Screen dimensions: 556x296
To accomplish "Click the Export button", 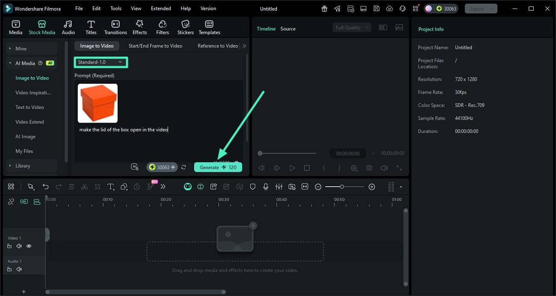I will (478, 8).
